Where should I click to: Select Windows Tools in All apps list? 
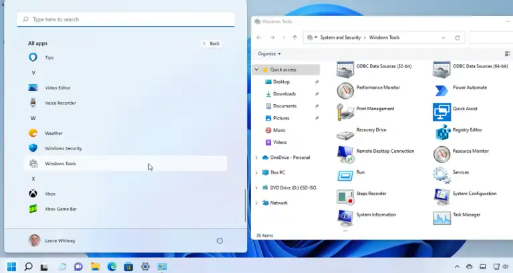click(x=126, y=164)
